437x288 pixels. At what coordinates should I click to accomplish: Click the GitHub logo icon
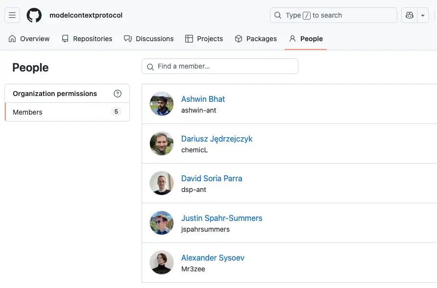(34, 15)
